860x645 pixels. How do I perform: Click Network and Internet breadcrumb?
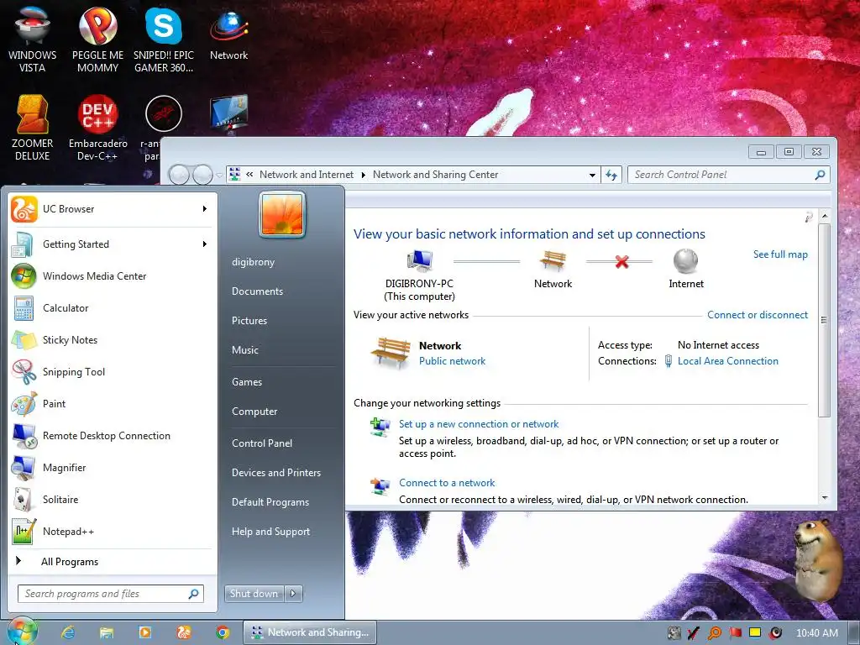coord(306,175)
